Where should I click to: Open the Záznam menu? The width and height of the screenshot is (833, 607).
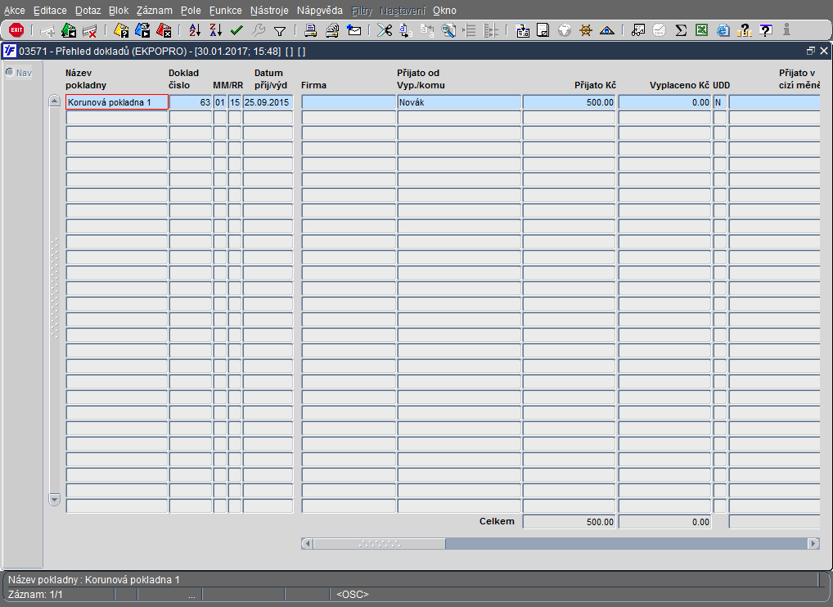point(154,11)
